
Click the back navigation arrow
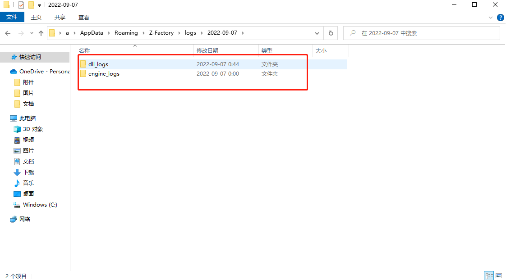(8, 33)
